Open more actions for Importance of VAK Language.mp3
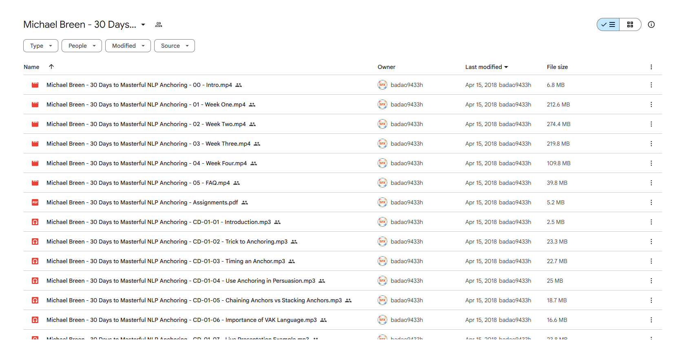The image size is (686, 359). [x=651, y=320]
